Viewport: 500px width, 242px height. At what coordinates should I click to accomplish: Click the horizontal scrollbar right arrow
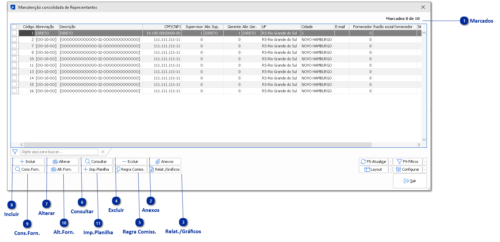point(419,145)
